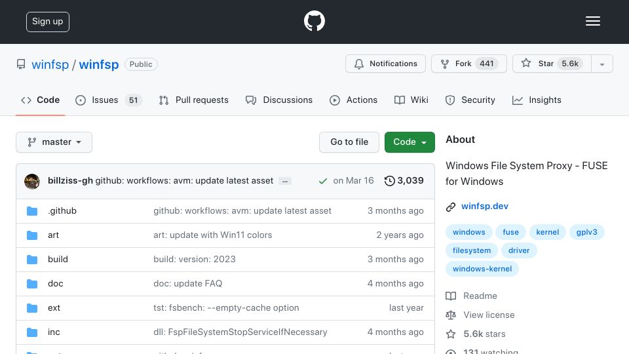Viewport: 629px width, 354px height.
Task: Open the Actions tab
Action: 353,100
